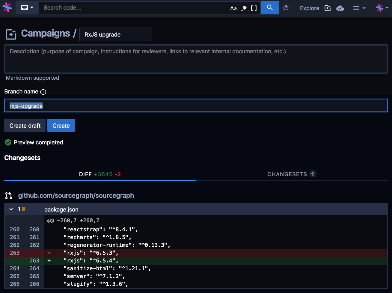
Task: Click the pull request icon beside repository
Action: point(9,196)
